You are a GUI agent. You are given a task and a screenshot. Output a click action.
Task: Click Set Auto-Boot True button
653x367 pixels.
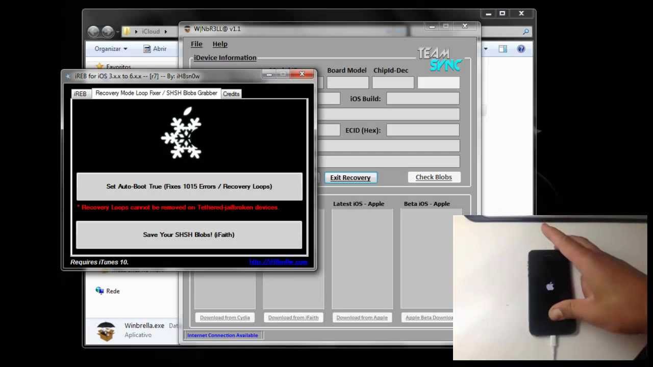pos(189,187)
